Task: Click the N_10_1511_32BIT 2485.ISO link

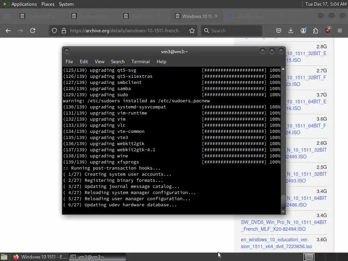Action: 306,153
